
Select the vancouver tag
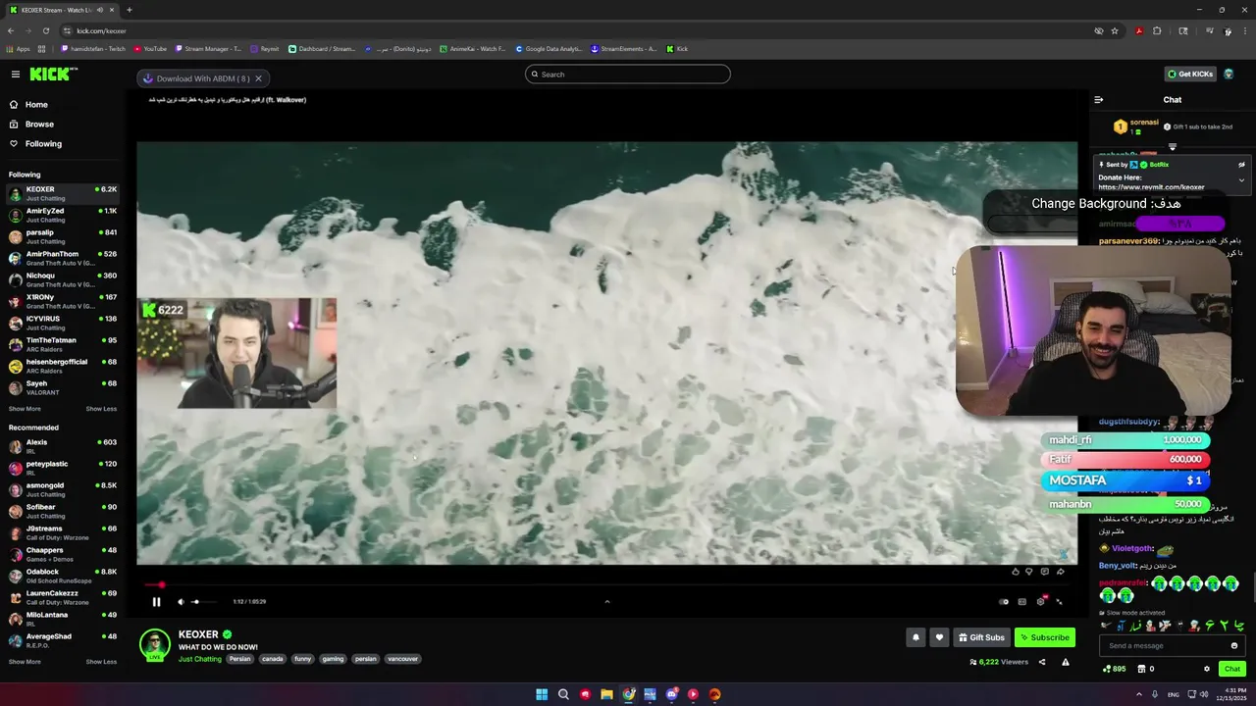403,659
